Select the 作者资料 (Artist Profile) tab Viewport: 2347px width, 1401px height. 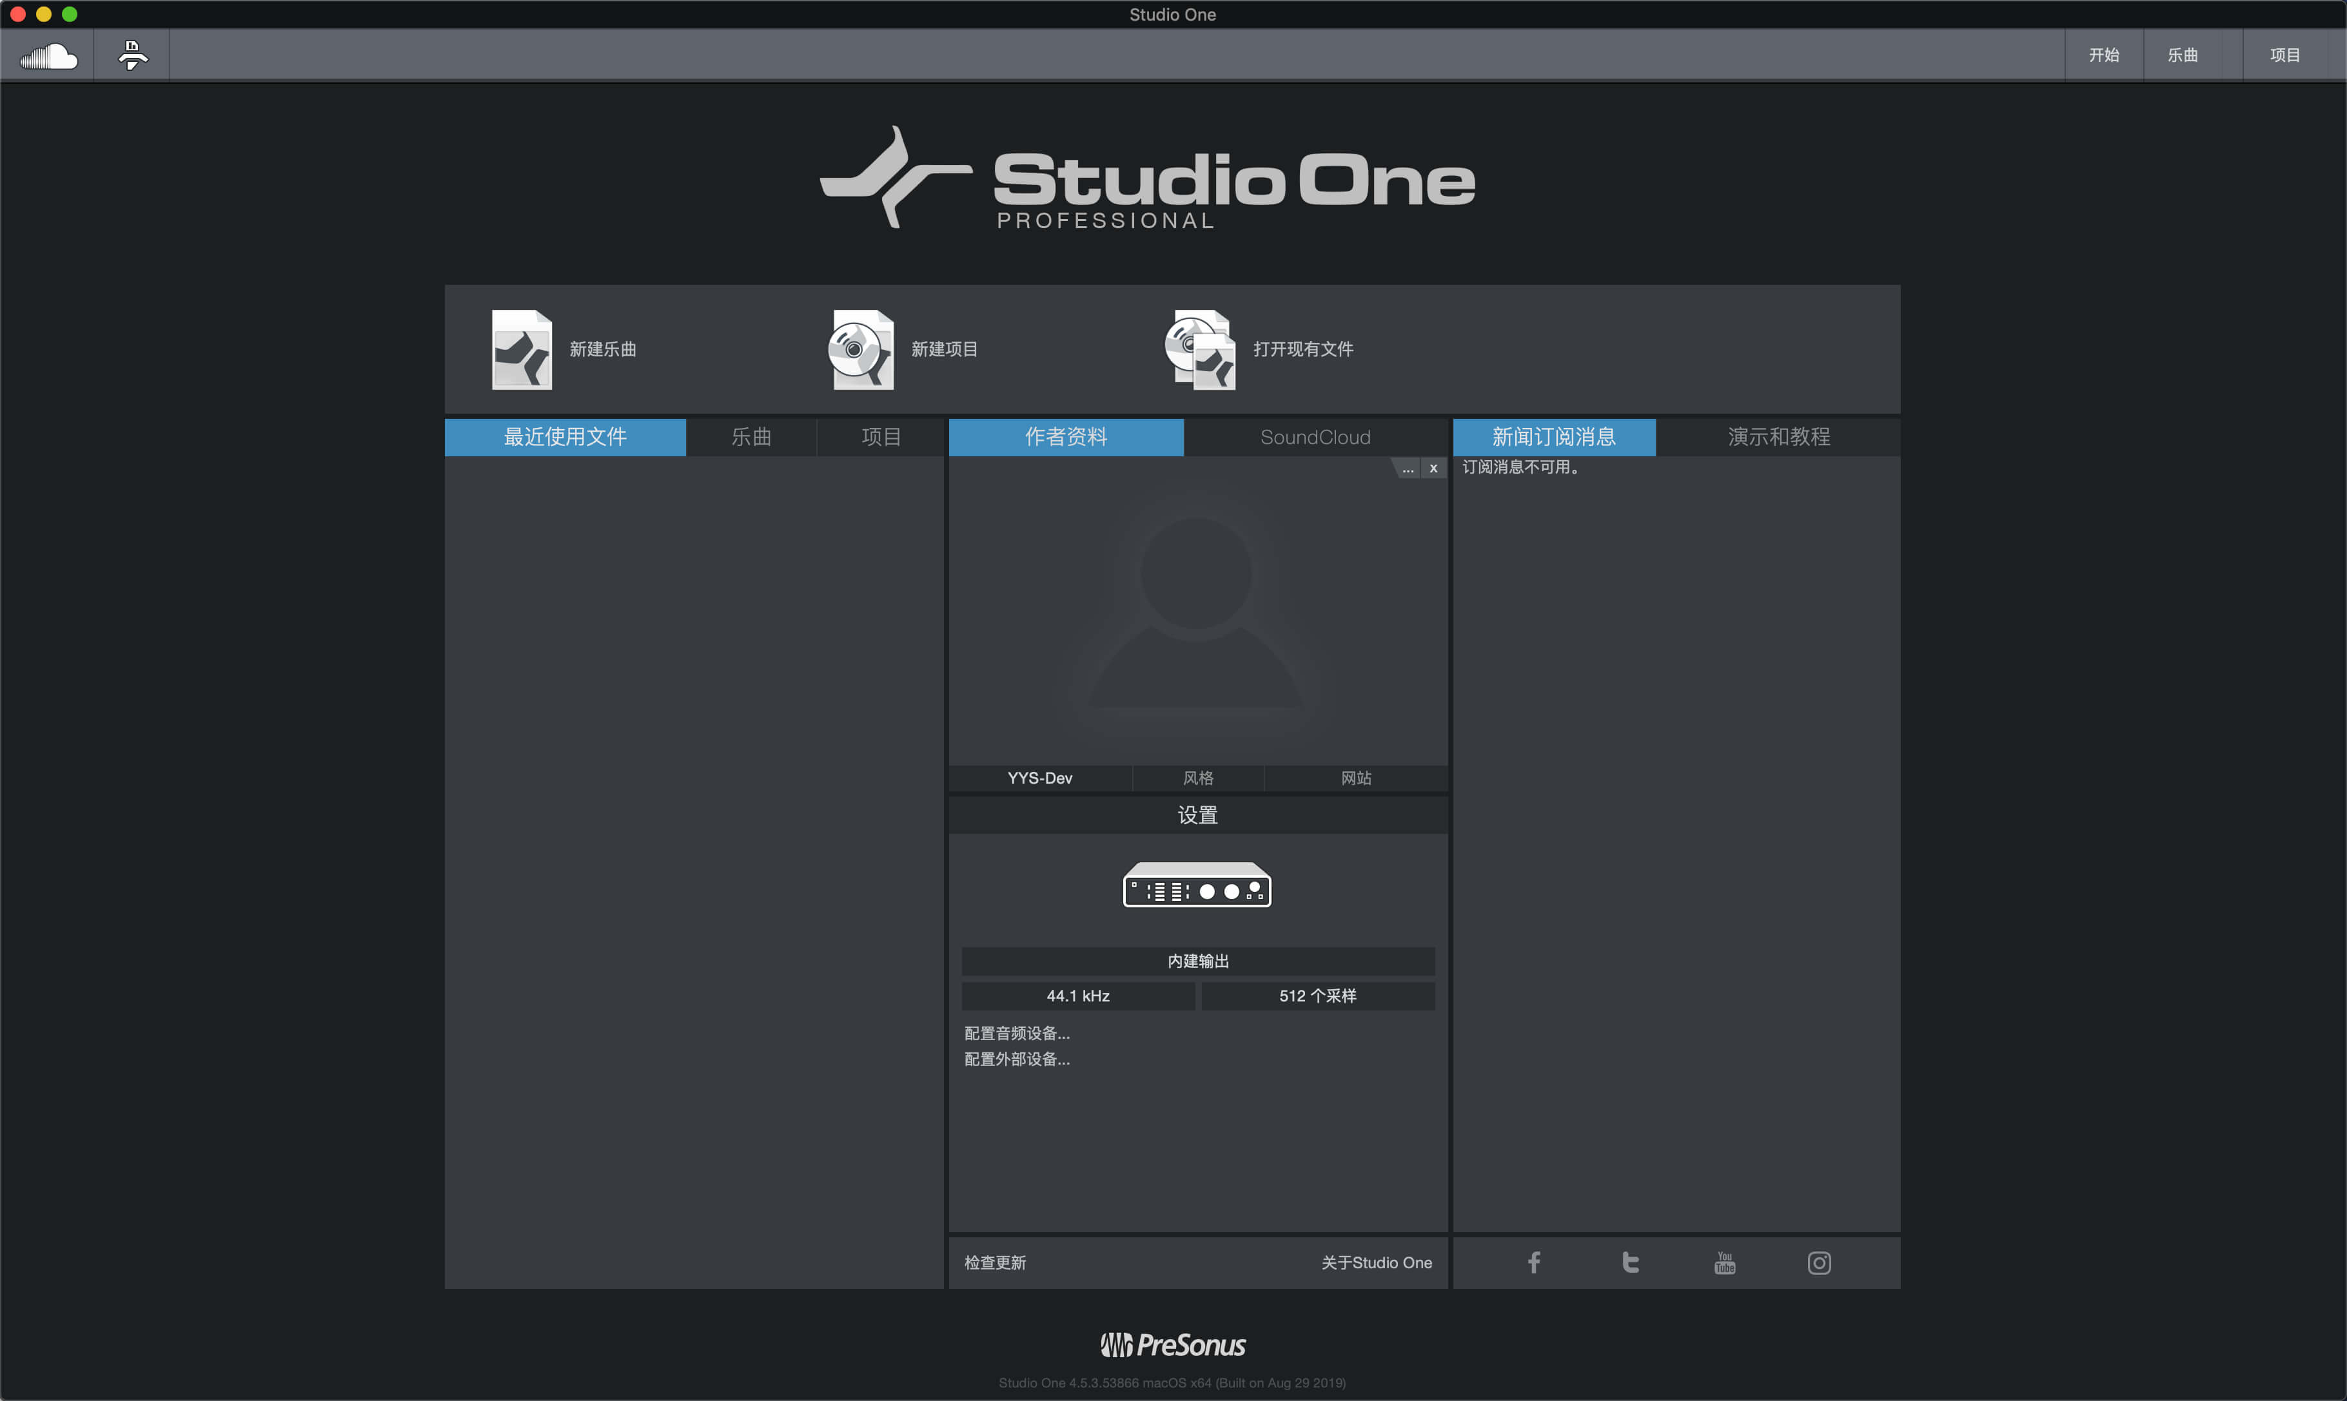[x=1065, y=437]
